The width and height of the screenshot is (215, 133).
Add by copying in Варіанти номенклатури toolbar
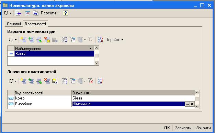(x=31, y=40)
